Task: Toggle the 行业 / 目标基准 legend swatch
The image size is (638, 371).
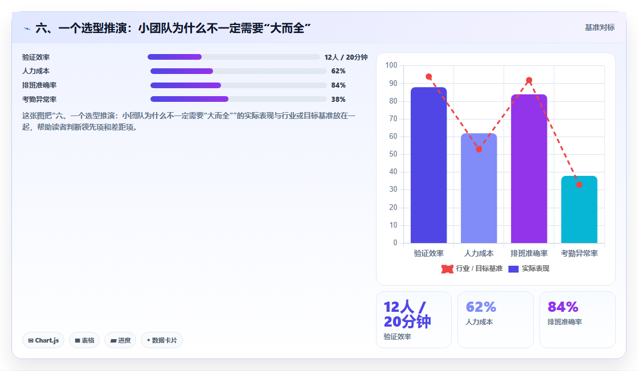Action: pyautogui.click(x=447, y=269)
